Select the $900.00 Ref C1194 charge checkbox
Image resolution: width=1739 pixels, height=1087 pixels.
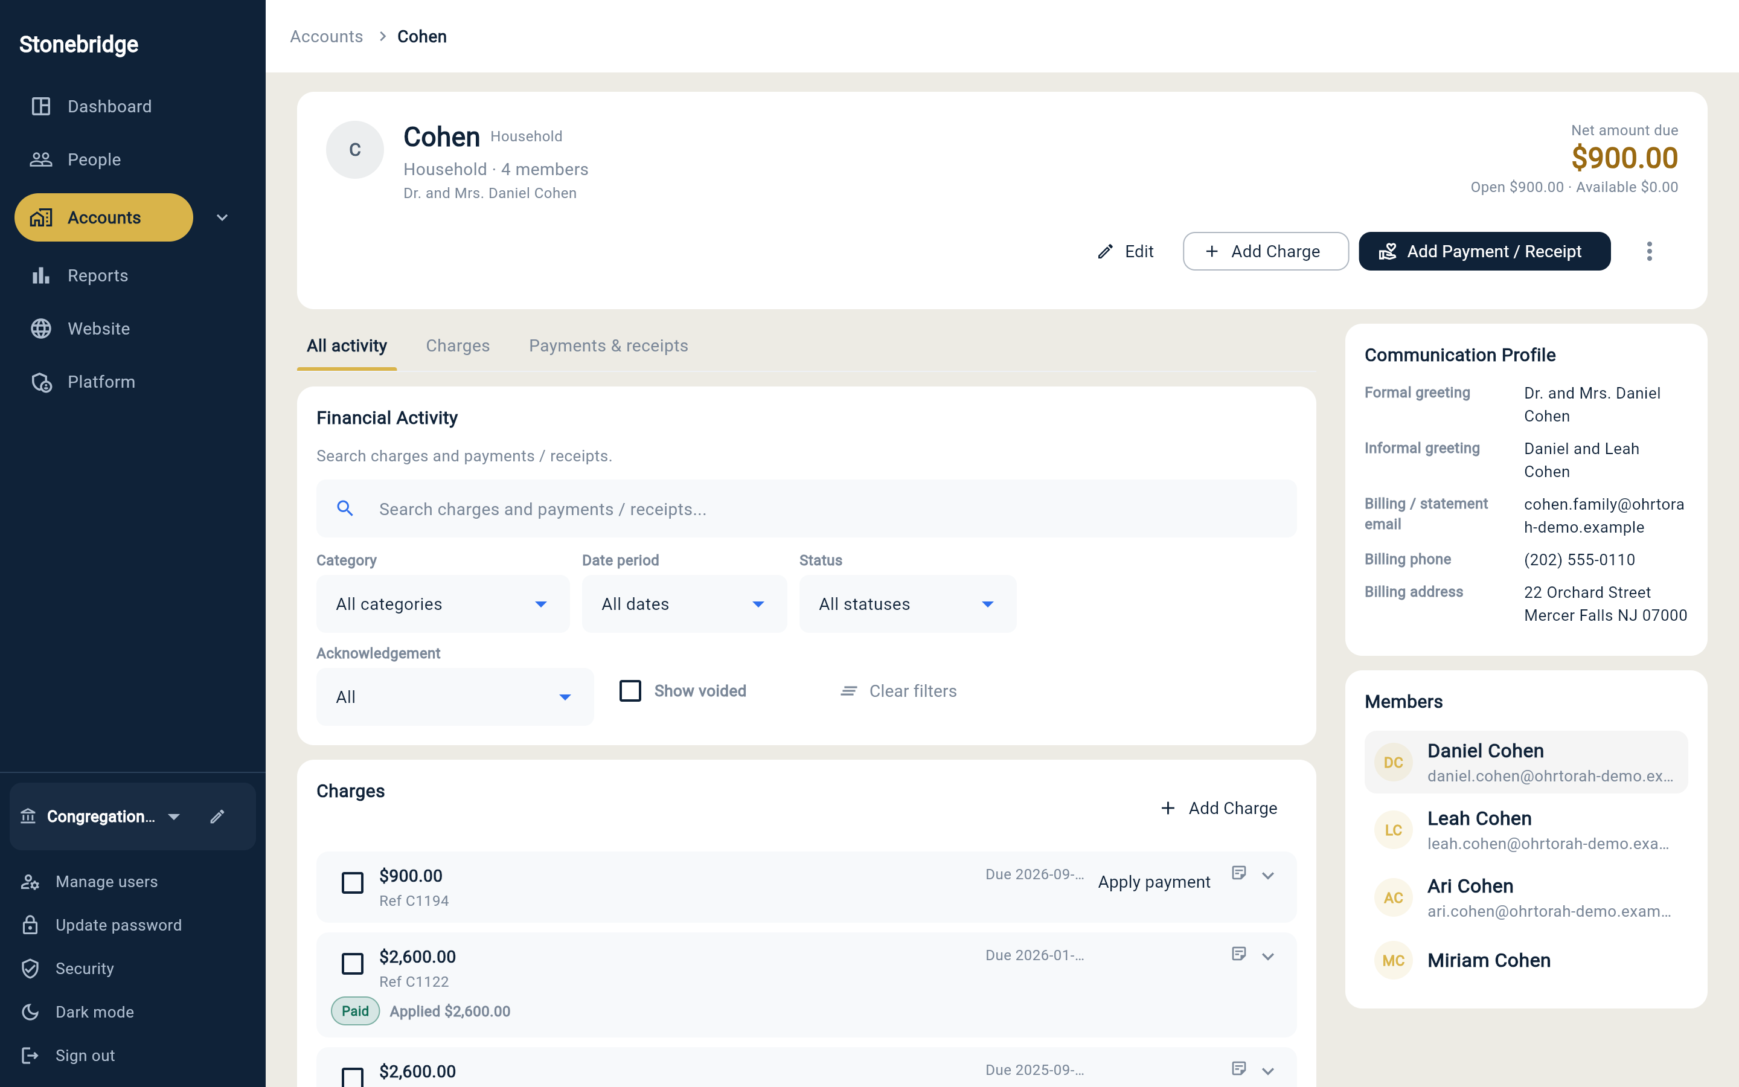[x=352, y=883]
